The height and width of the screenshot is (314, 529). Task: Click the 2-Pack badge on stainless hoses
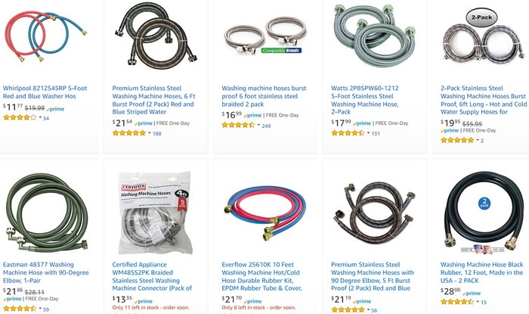481,17
